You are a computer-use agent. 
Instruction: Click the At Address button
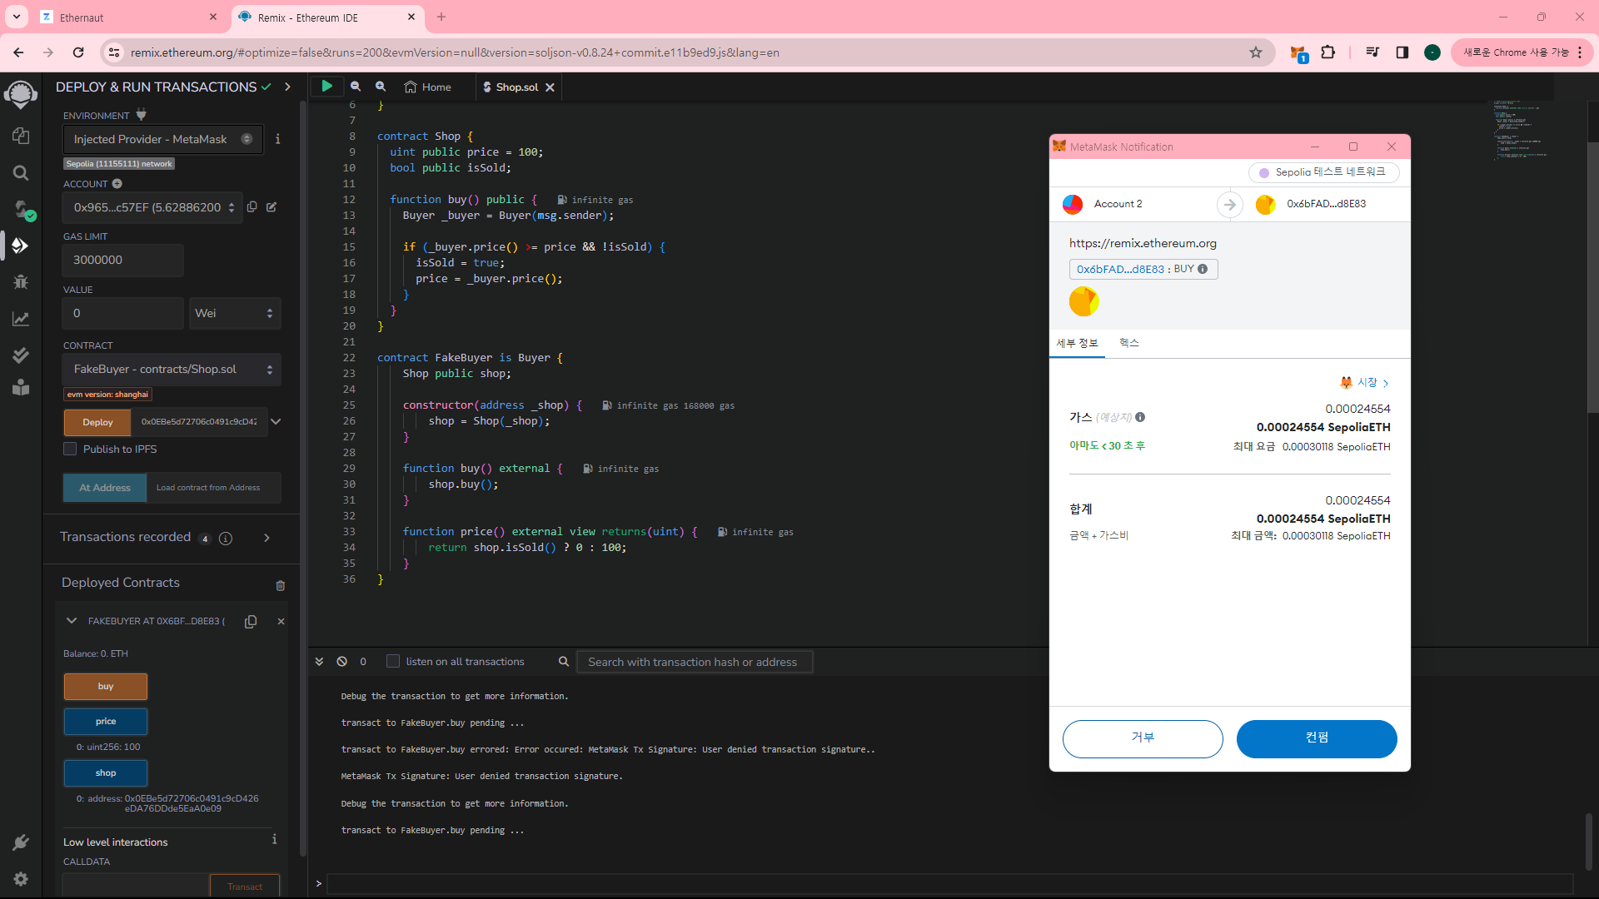(105, 488)
